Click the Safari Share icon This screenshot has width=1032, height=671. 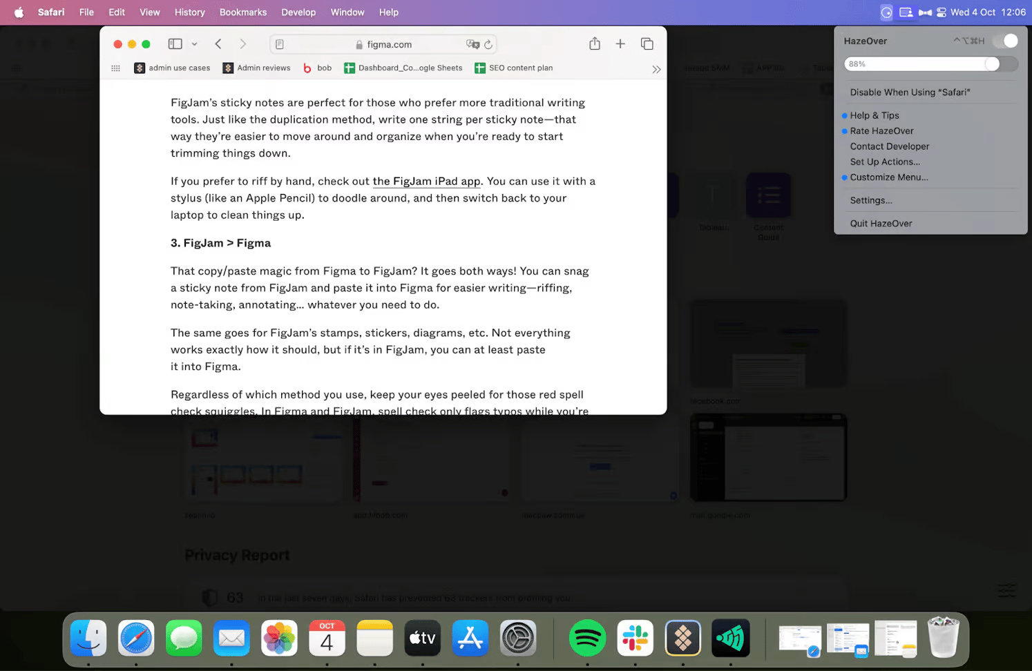(x=594, y=44)
